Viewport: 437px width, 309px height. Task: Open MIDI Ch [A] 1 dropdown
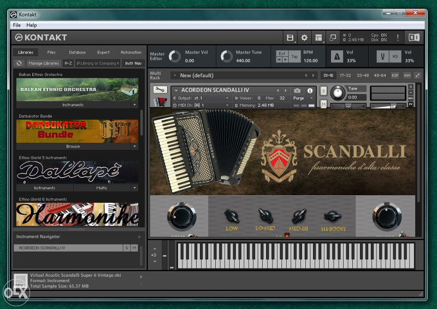tap(201, 105)
